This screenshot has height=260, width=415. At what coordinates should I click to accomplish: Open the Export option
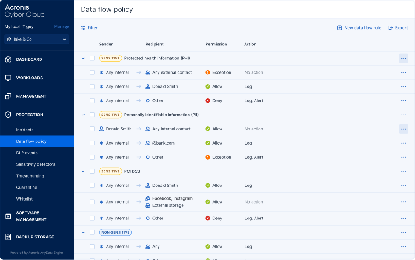point(398,27)
